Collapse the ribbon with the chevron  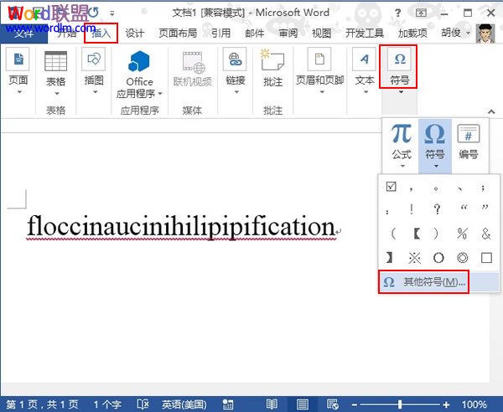click(x=491, y=111)
